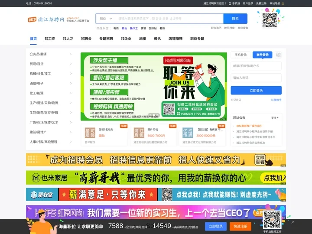Click the 忘记密码 link
This screenshot has width=312, height=234.
coord(236,100)
